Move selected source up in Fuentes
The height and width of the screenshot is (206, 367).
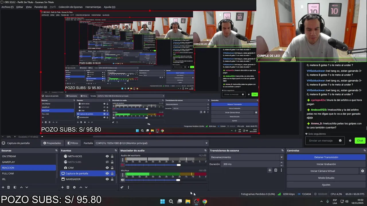pyautogui.click(x=81, y=187)
